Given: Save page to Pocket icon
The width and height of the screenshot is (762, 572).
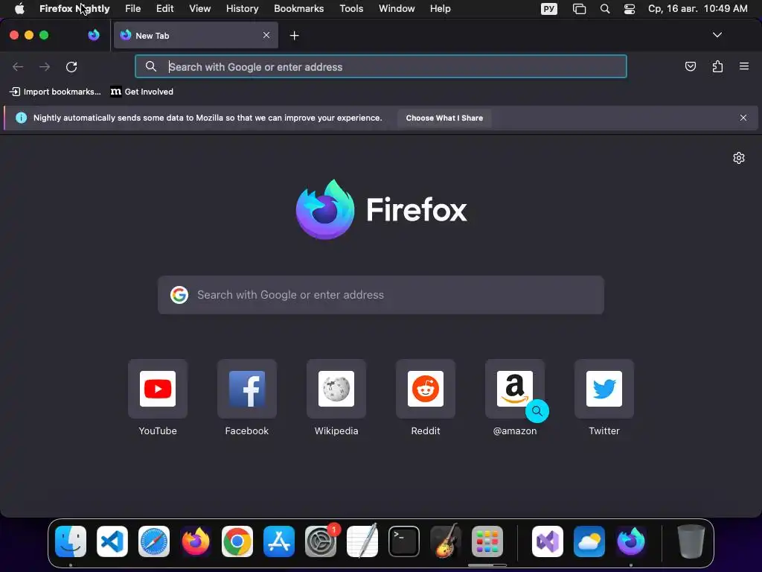Looking at the screenshot, I should tap(690, 66).
